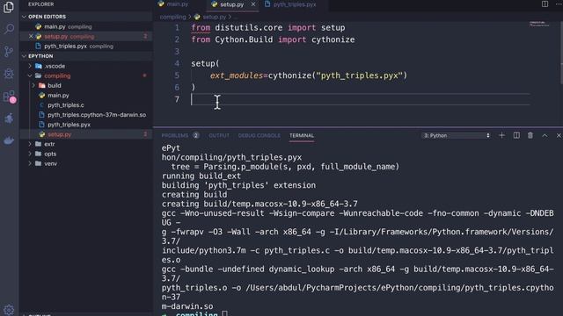Image resolution: width=563 pixels, height=316 pixels.
Task: Open the Source Control view
Action: point(9,51)
